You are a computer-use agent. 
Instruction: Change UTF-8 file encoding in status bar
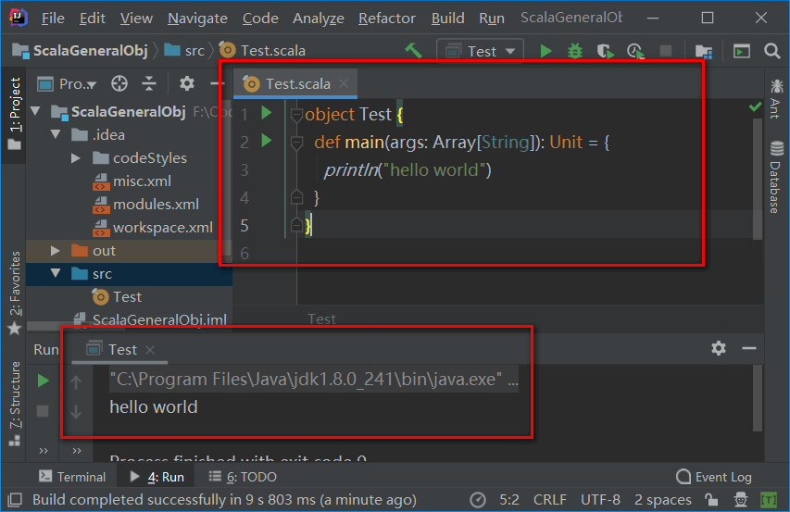click(x=600, y=500)
